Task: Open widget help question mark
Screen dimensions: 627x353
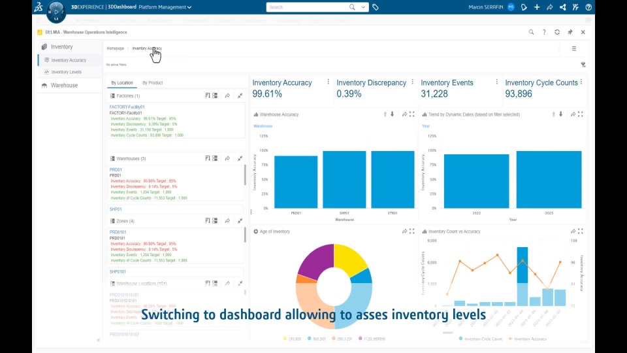Action: (544, 32)
